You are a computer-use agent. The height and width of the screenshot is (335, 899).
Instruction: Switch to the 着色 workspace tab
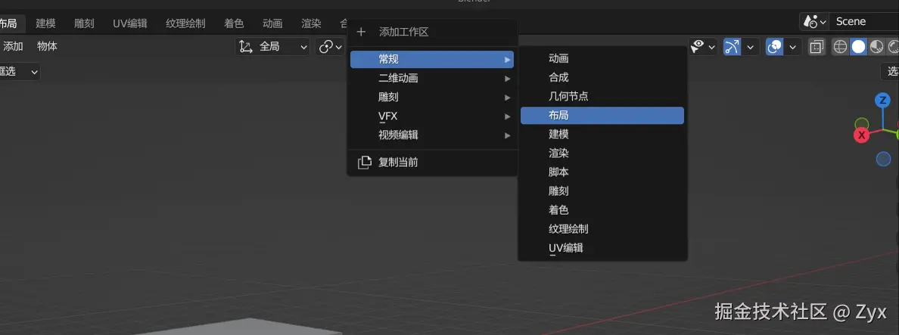click(234, 23)
